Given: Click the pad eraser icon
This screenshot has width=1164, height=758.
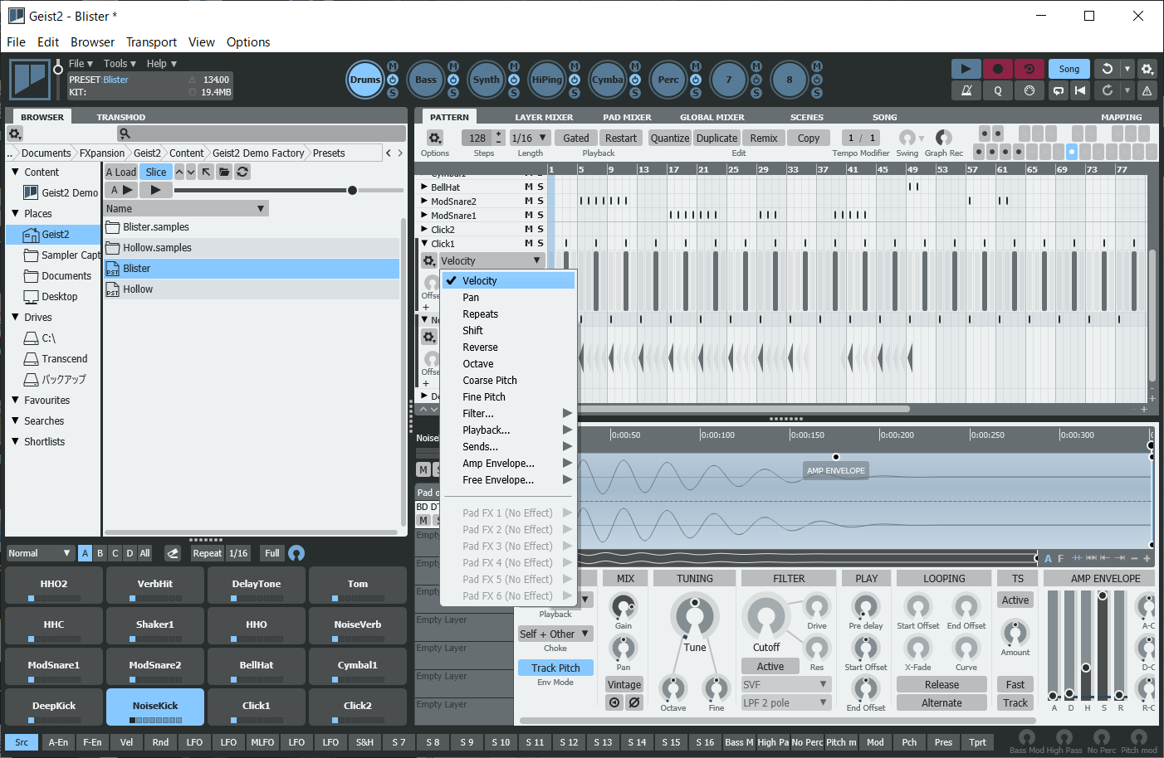Looking at the screenshot, I should 173,553.
